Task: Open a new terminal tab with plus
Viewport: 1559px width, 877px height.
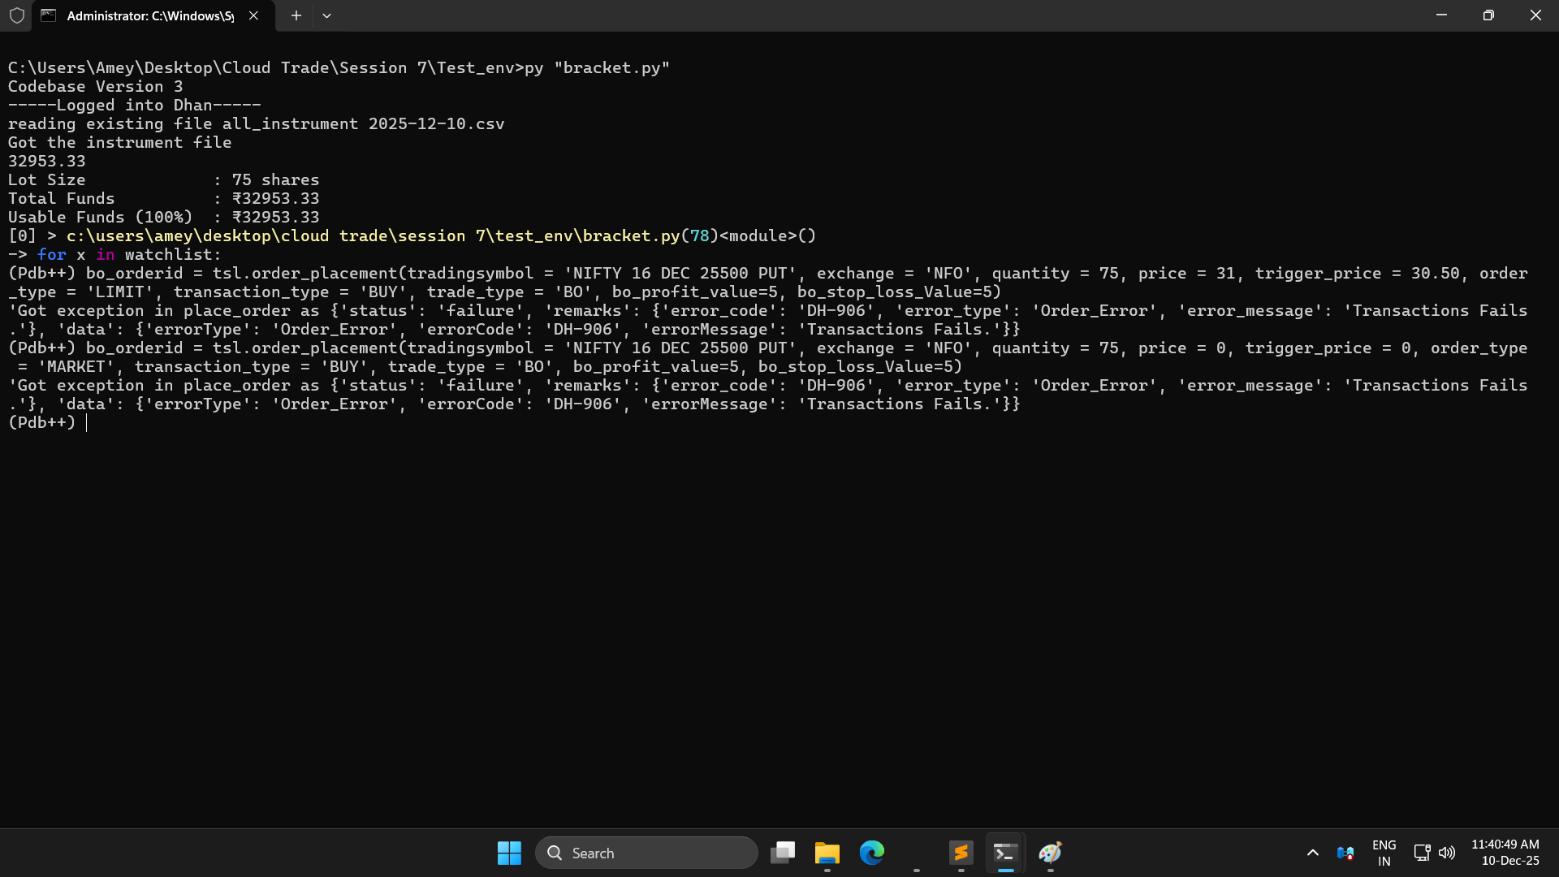Action: (296, 15)
